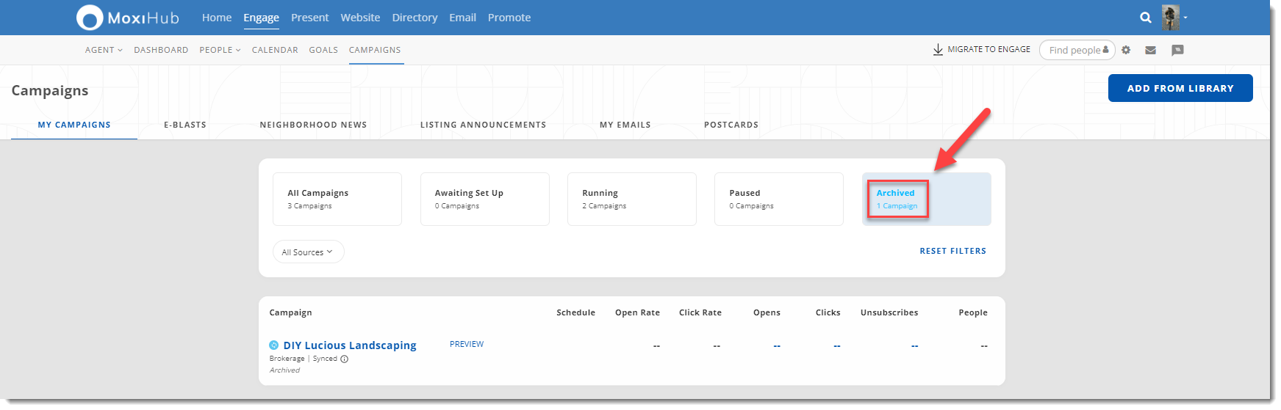
Task: Click the Add From Library button
Action: (1180, 88)
